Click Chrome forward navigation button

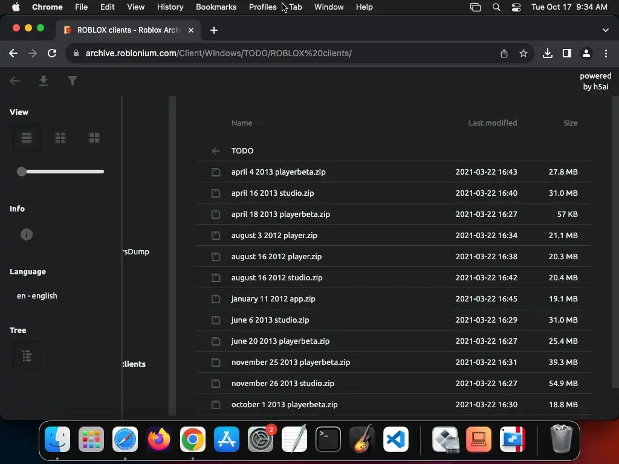pos(33,53)
